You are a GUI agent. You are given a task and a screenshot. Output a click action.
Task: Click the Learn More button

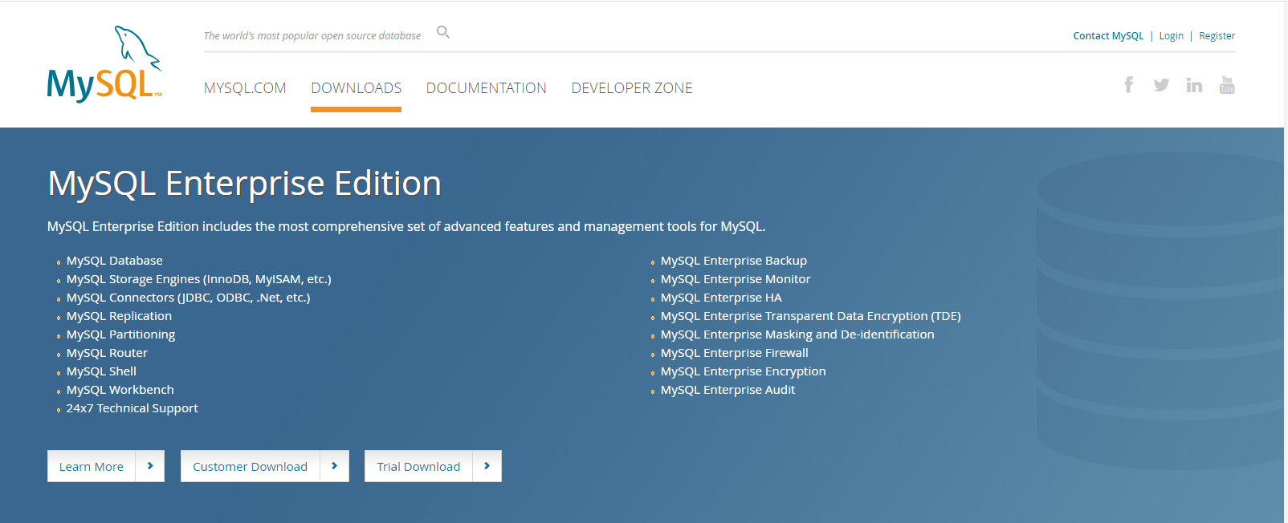tap(106, 466)
